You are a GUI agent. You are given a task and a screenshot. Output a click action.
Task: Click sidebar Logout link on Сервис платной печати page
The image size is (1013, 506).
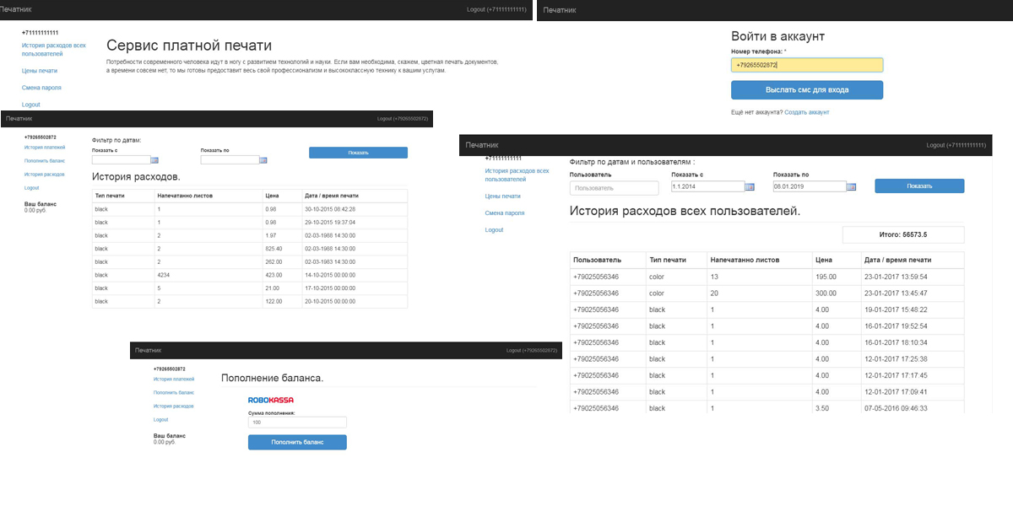(31, 105)
